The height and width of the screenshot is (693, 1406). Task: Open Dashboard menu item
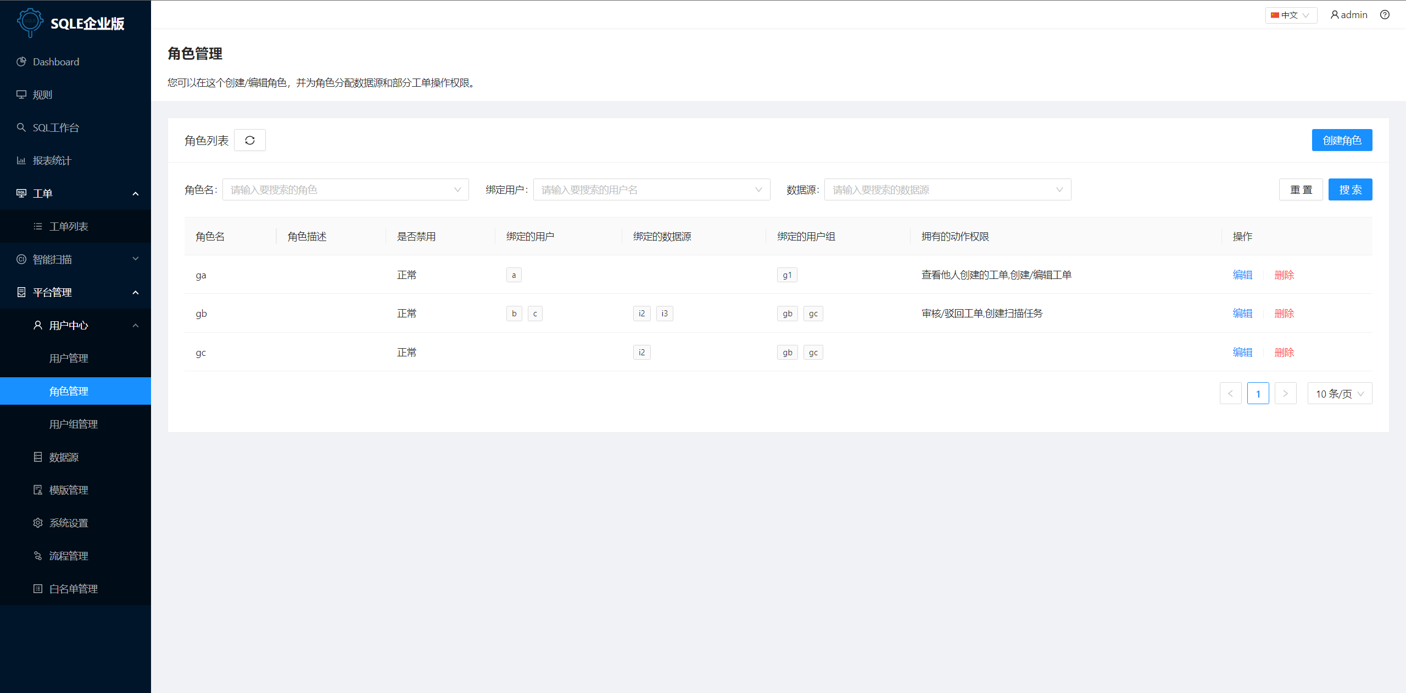[75, 62]
